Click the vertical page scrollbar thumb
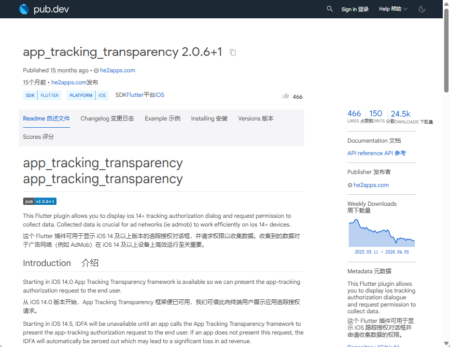The width and height of the screenshot is (450, 347). pos(446,50)
